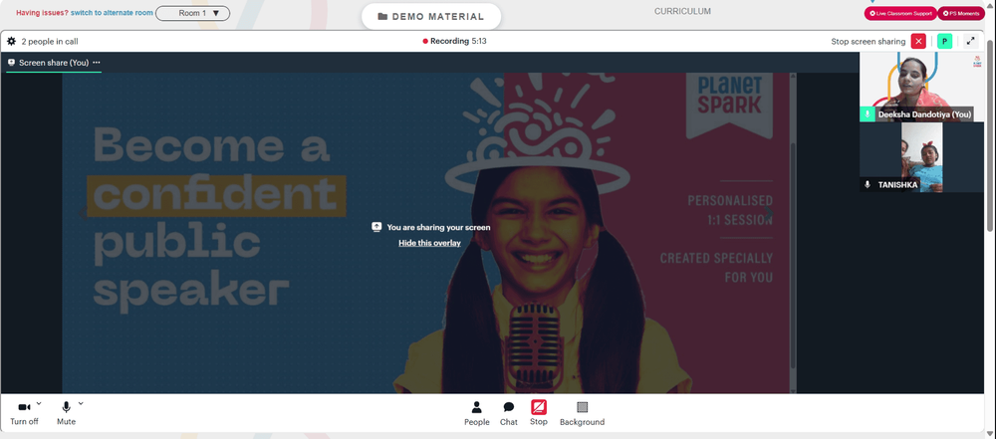Screen dimensions: 996x439
Task: Open call settings gear icon
Action: pos(11,41)
